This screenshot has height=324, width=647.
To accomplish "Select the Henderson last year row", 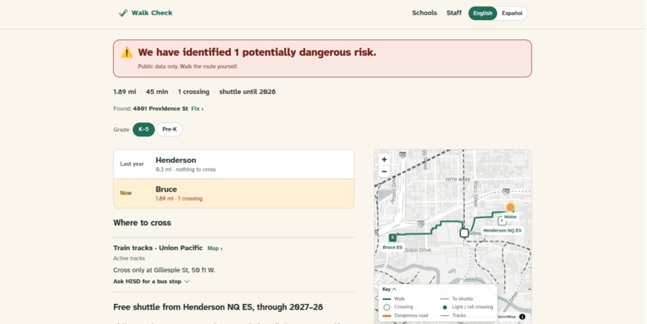I will tap(234, 164).
